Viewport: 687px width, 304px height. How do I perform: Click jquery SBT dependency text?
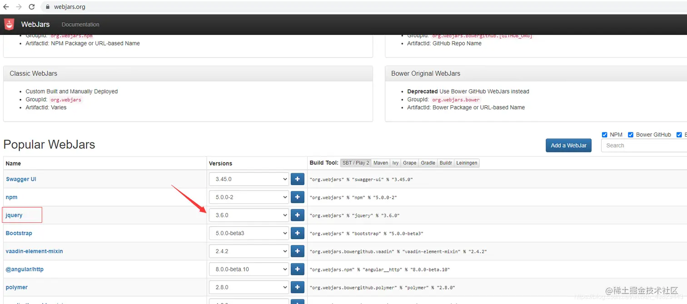click(x=354, y=216)
